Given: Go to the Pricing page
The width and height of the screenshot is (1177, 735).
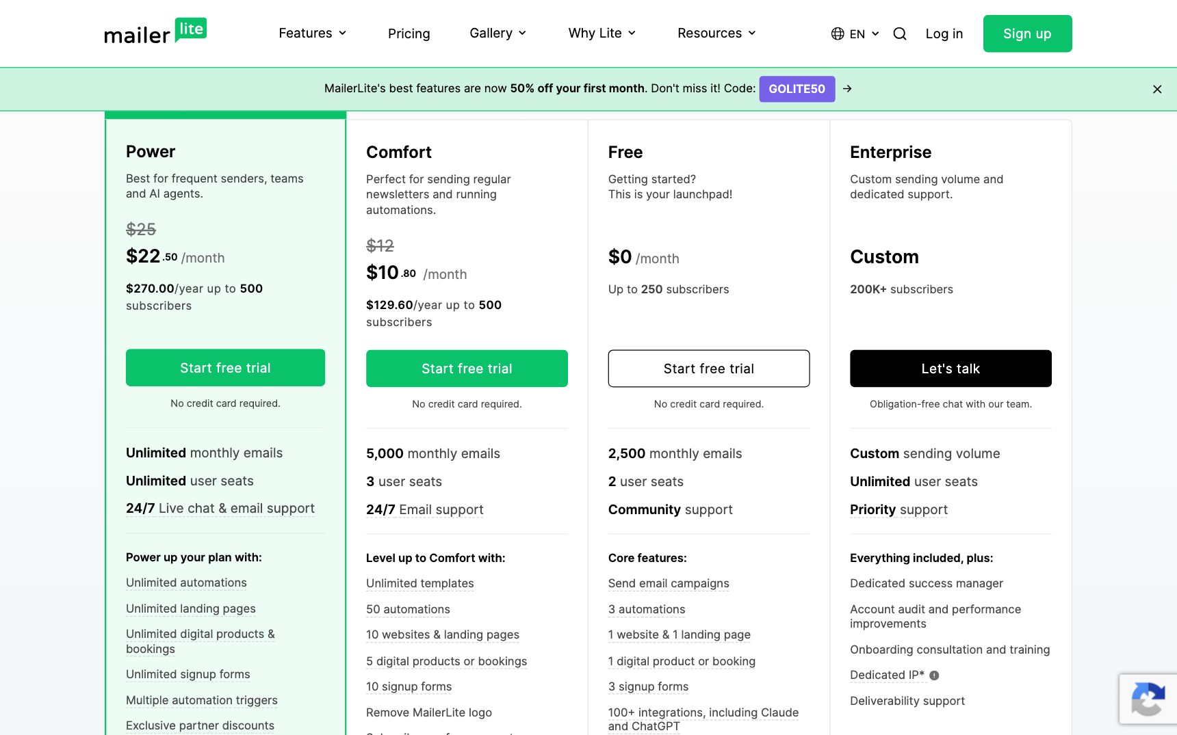Looking at the screenshot, I should coord(409,34).
